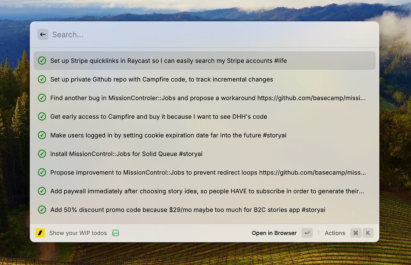Select the 50% discount promo code todo
Viewport: 411px width, 265px height.
[x=187, y=210]
